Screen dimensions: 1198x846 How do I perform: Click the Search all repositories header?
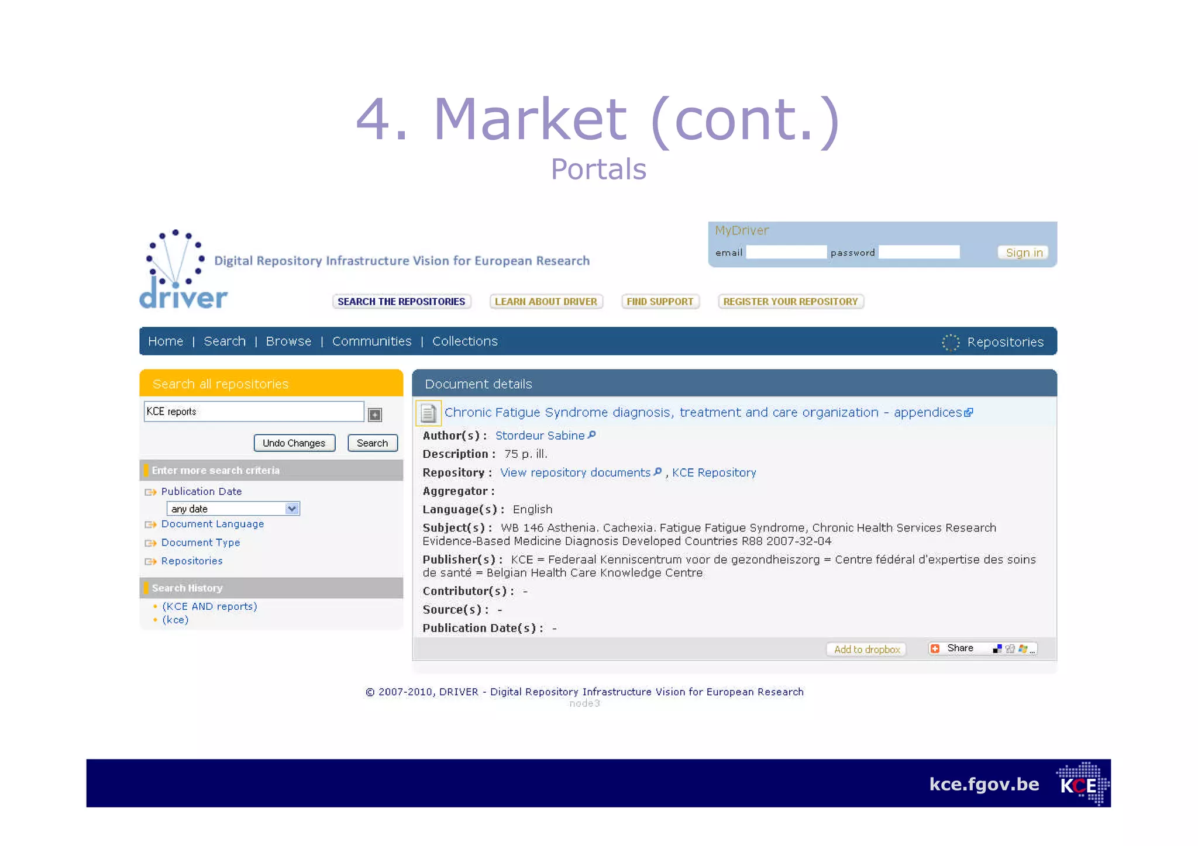point(271,384)
